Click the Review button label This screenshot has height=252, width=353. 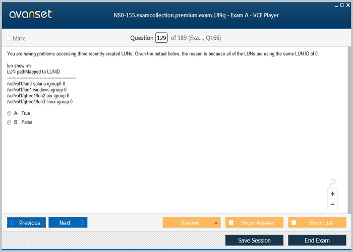tap(190, 223)
